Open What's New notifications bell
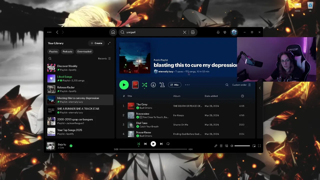 pyautogui.click(x=218, y=32)
